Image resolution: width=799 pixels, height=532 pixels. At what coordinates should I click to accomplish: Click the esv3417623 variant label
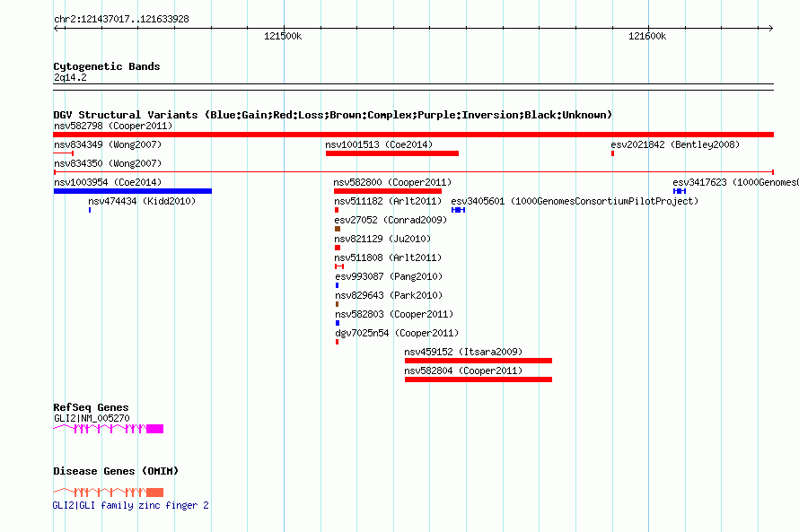pos(735,182)
